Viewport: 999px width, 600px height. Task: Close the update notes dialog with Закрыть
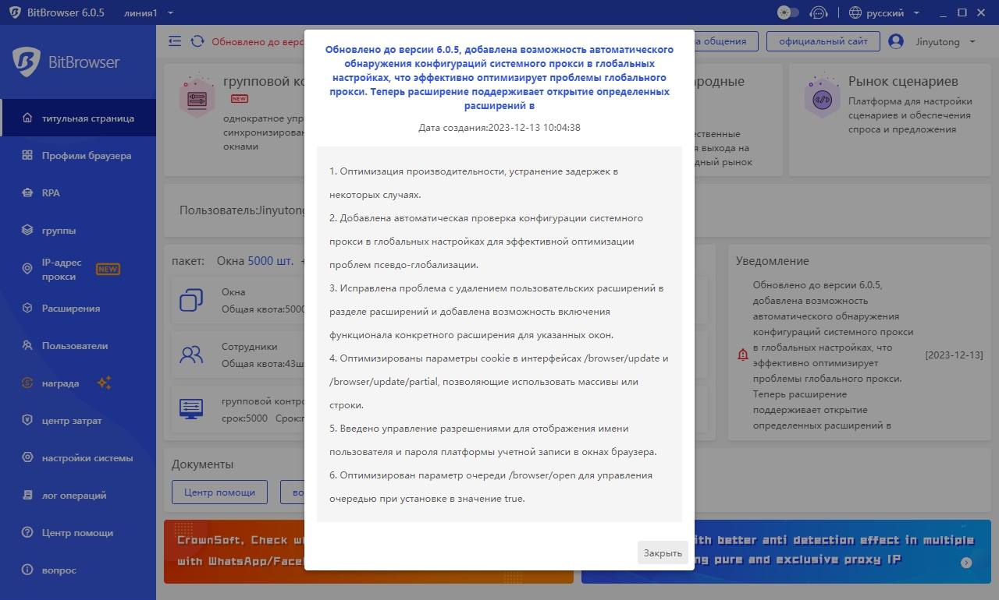pos(663,553)
